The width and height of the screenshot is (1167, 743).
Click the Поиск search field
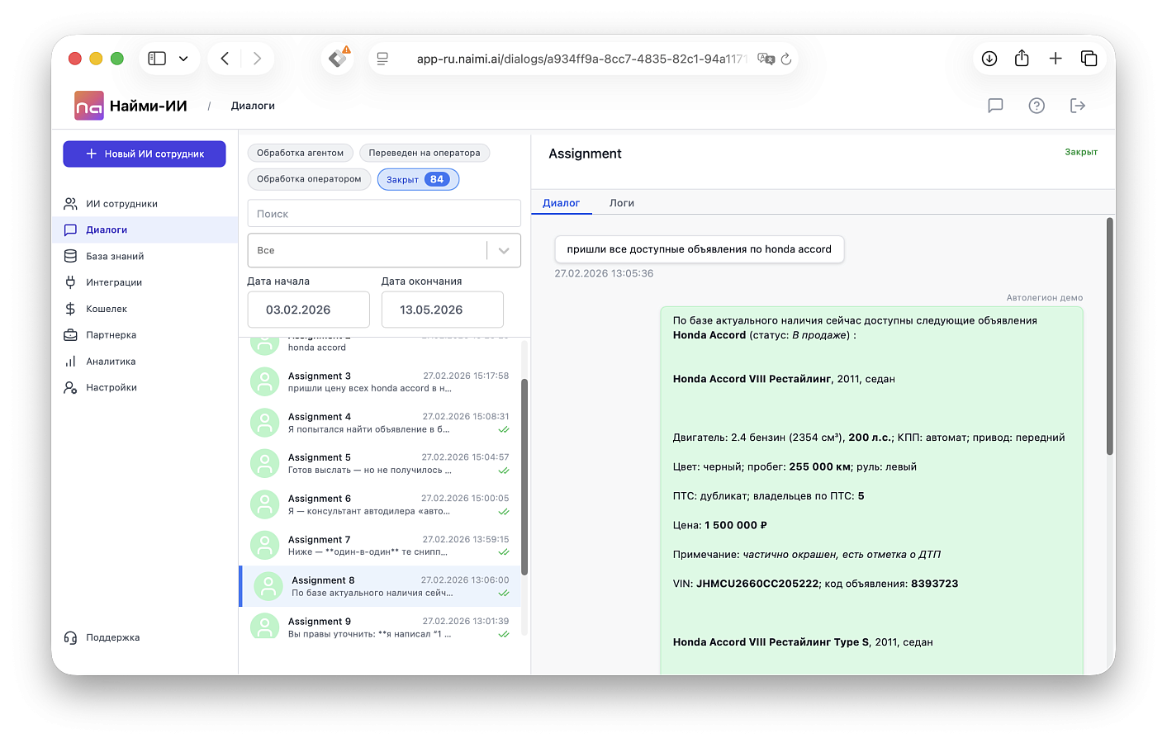point(384,214)
